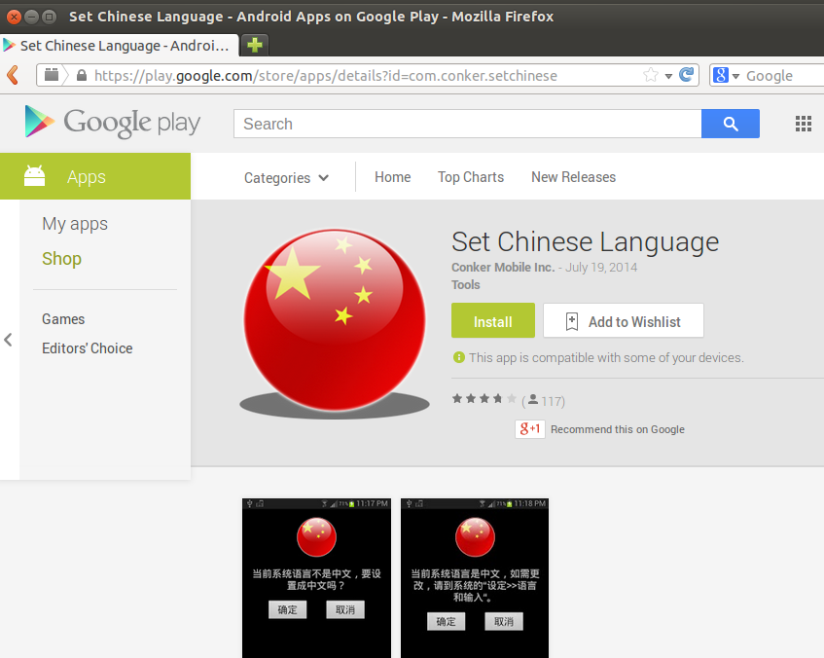The width and height of the screenshot is (824, 658).
Task: Click the Android robot Apps icon
Action: click(35, 176)
